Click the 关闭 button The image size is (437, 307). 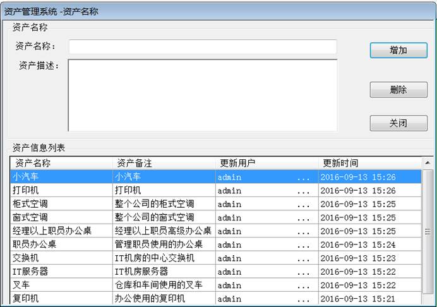(398, 123)
